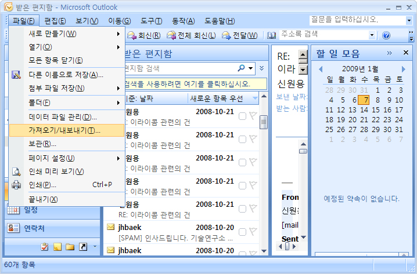Toggle category box on fourth 2008-10-21 message
The image size is (417, 274).
[x=242, y=185]
